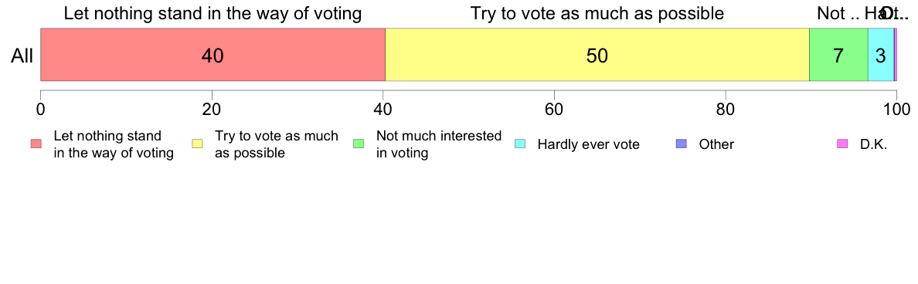
Task: Click the 'Try to vote as much as possible' heading
Action: 597,13
